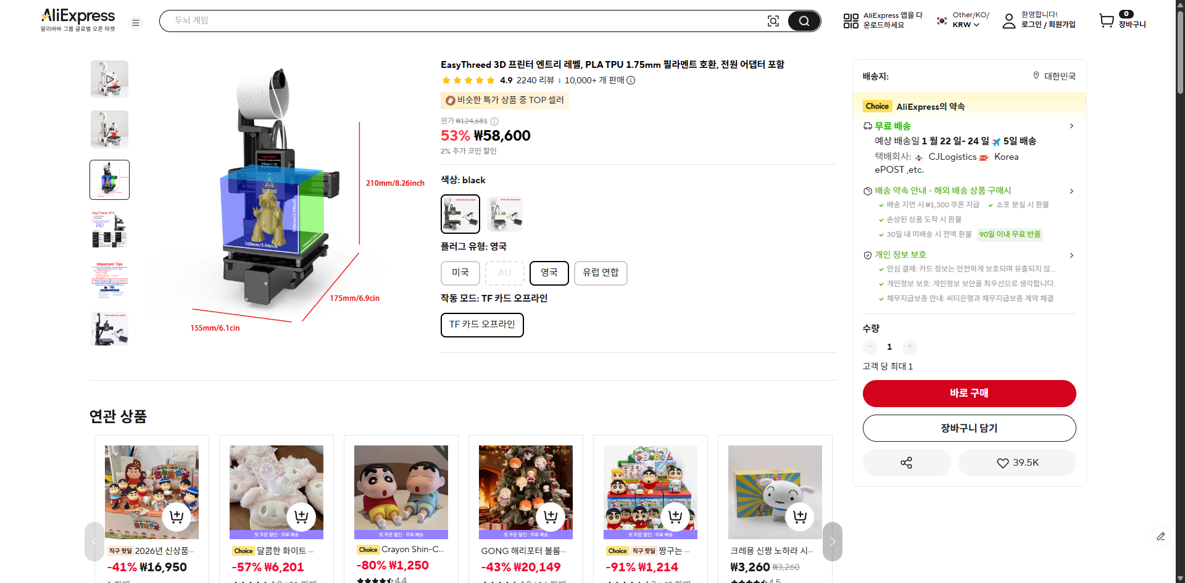Click the 장바구니 담기 add to cart button
Image resolution: width=1185 pixels, height=583 pixels.
pos(969,428)
